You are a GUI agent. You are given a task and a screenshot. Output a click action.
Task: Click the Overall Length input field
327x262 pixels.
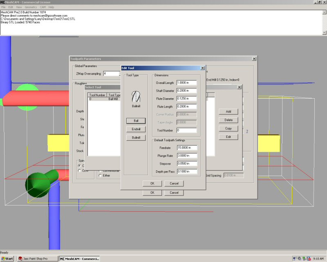(x=186, y=83)
